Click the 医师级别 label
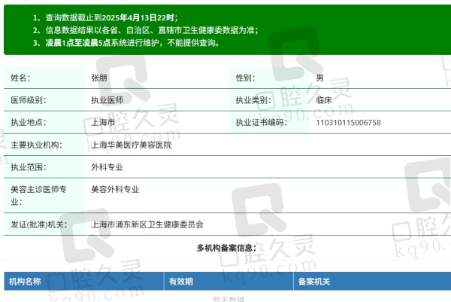Viewport: 451px width, 302px height. (29, 100)
